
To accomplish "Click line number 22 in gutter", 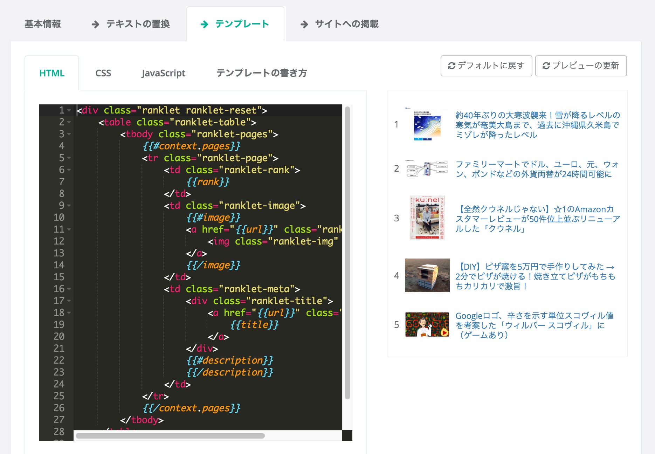I will [59, 360].
